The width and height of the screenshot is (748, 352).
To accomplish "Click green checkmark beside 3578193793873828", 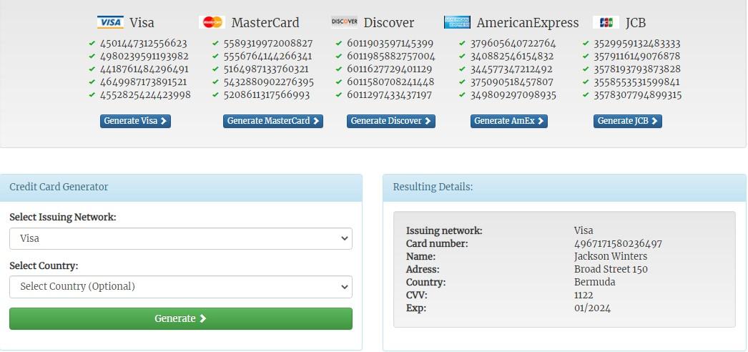I will click(586, 69).
